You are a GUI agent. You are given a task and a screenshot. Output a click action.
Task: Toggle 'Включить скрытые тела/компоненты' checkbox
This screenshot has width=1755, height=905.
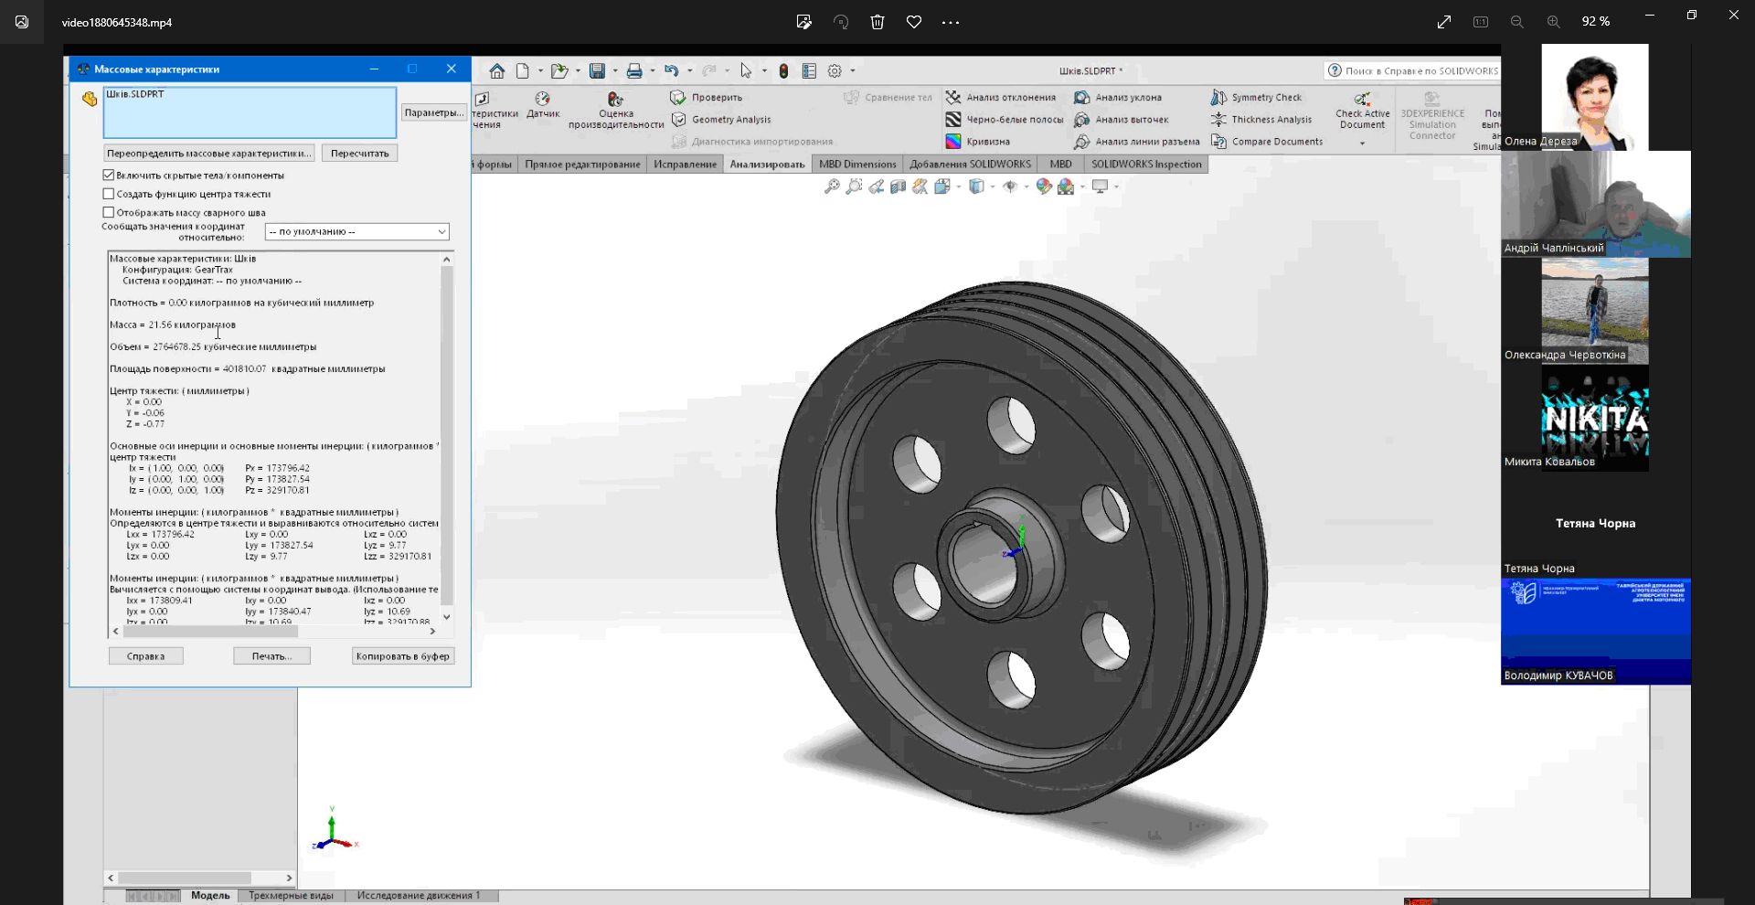click(109, 175)
